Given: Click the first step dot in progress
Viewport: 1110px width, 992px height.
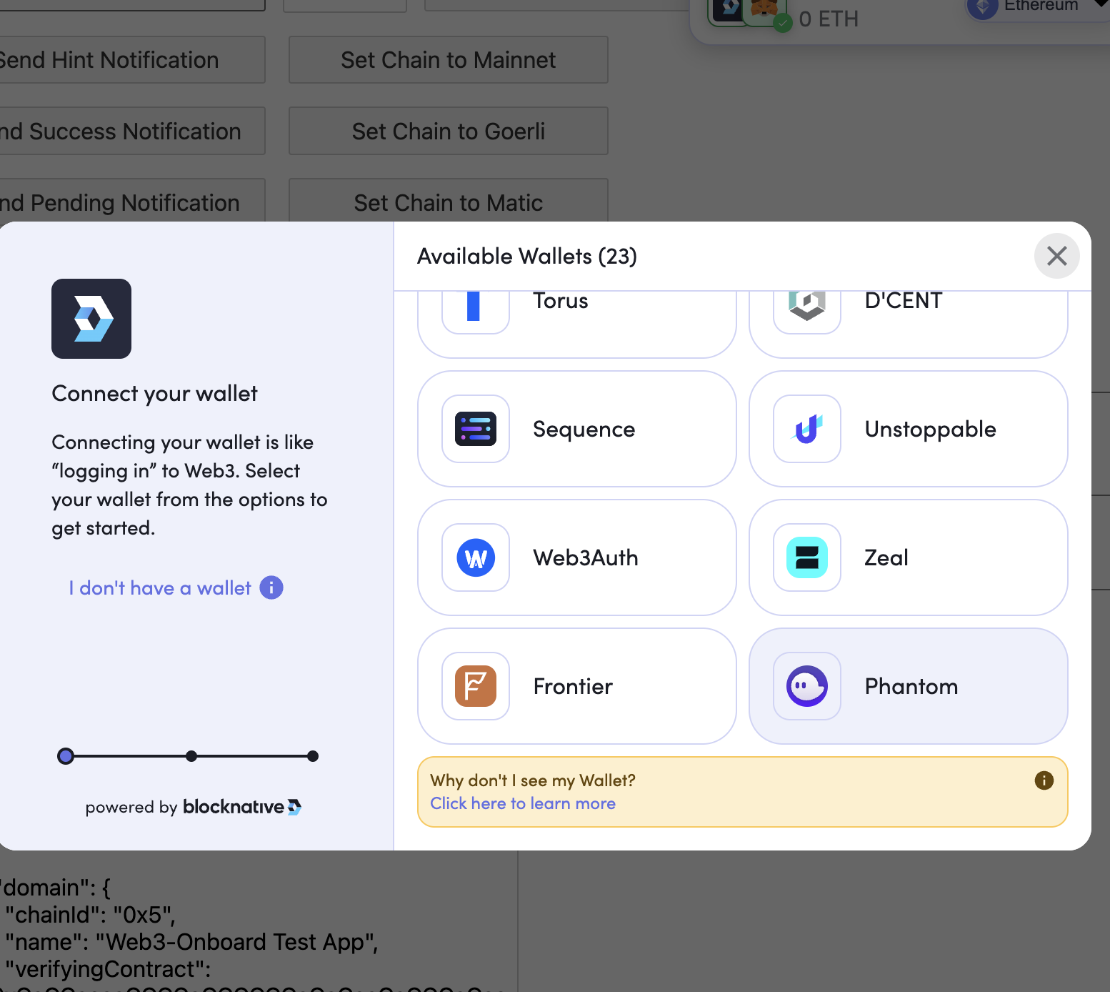Looking at the screenshot, I should click(66, 756).
